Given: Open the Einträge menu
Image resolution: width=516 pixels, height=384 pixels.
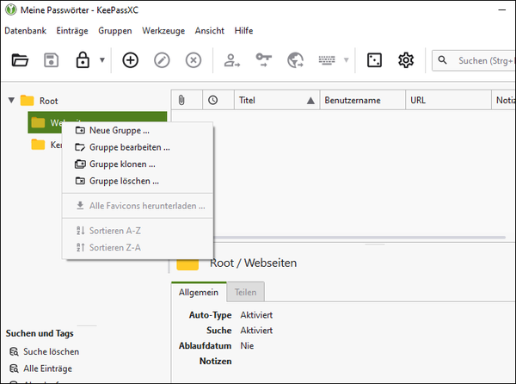Looking at the screenshot, I should pyautogui.click(x=72, y=31).
